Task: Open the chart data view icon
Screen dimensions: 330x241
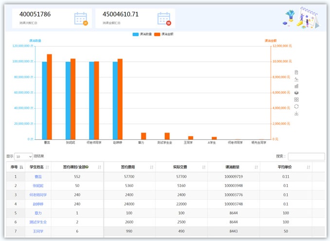Action: click(x=296, y=72)
